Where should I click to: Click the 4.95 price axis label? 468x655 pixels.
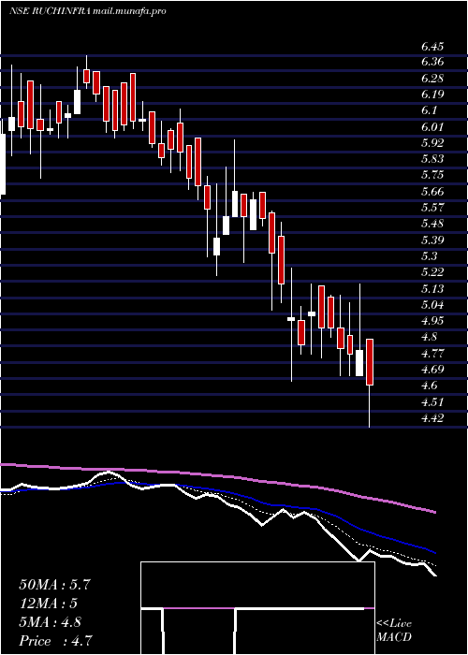coord(432,321)
